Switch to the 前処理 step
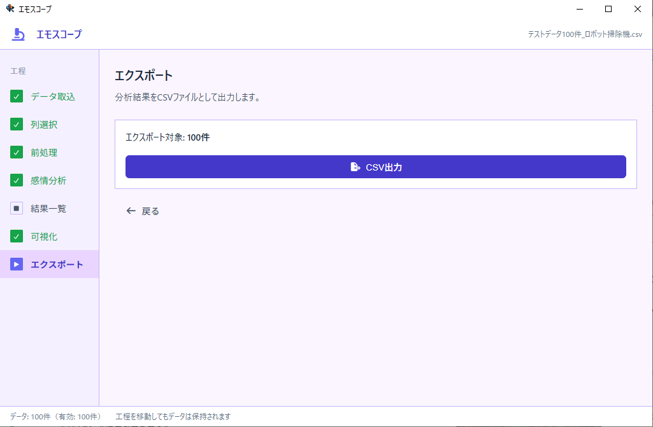The image size is (653, 427). coord(49,152)
